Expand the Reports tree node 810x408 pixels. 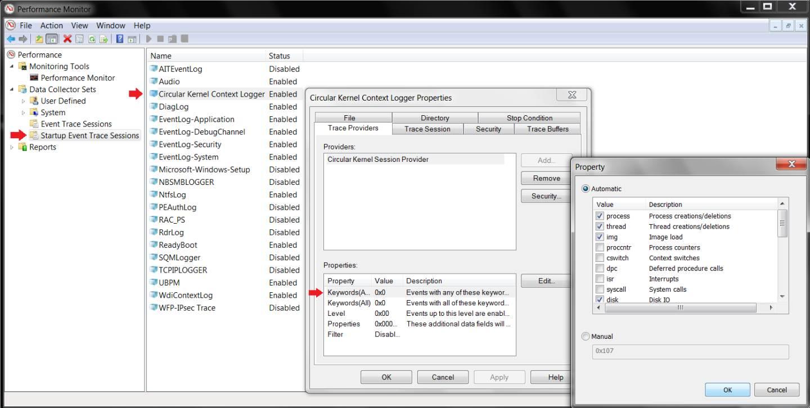pyautogui.click(x=12, y=147)
